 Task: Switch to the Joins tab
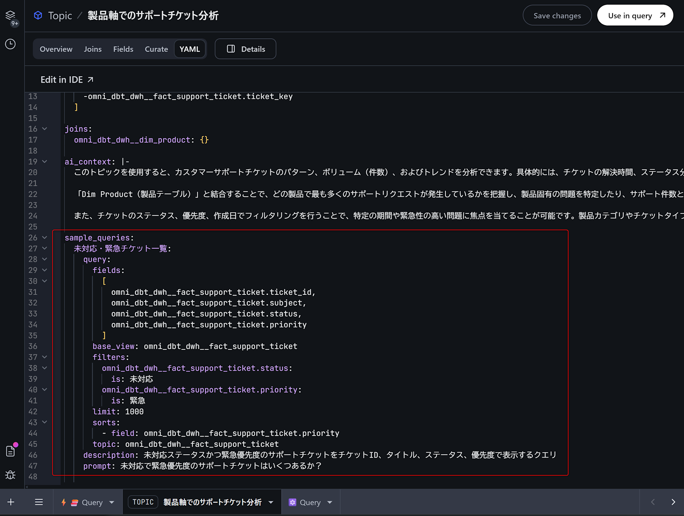pos(93,49)
